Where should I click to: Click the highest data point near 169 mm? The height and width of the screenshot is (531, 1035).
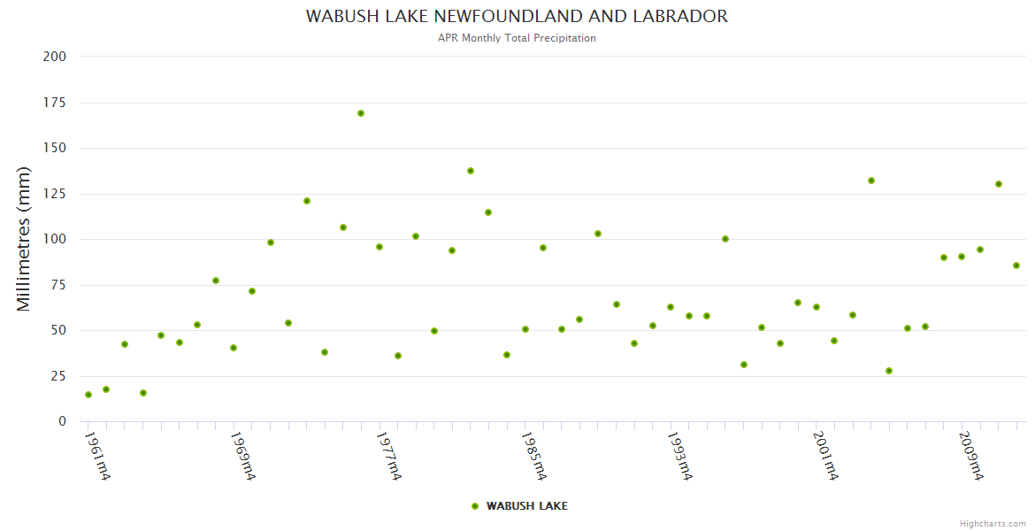point(361,113)
